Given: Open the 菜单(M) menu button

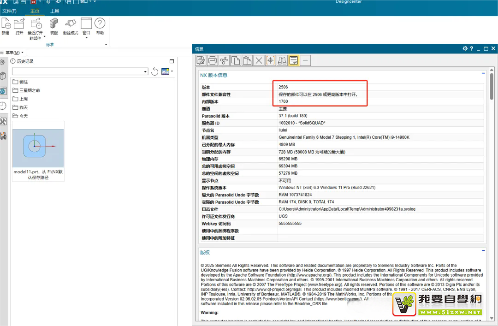Looking at the screenshot, I should [14, 53].
